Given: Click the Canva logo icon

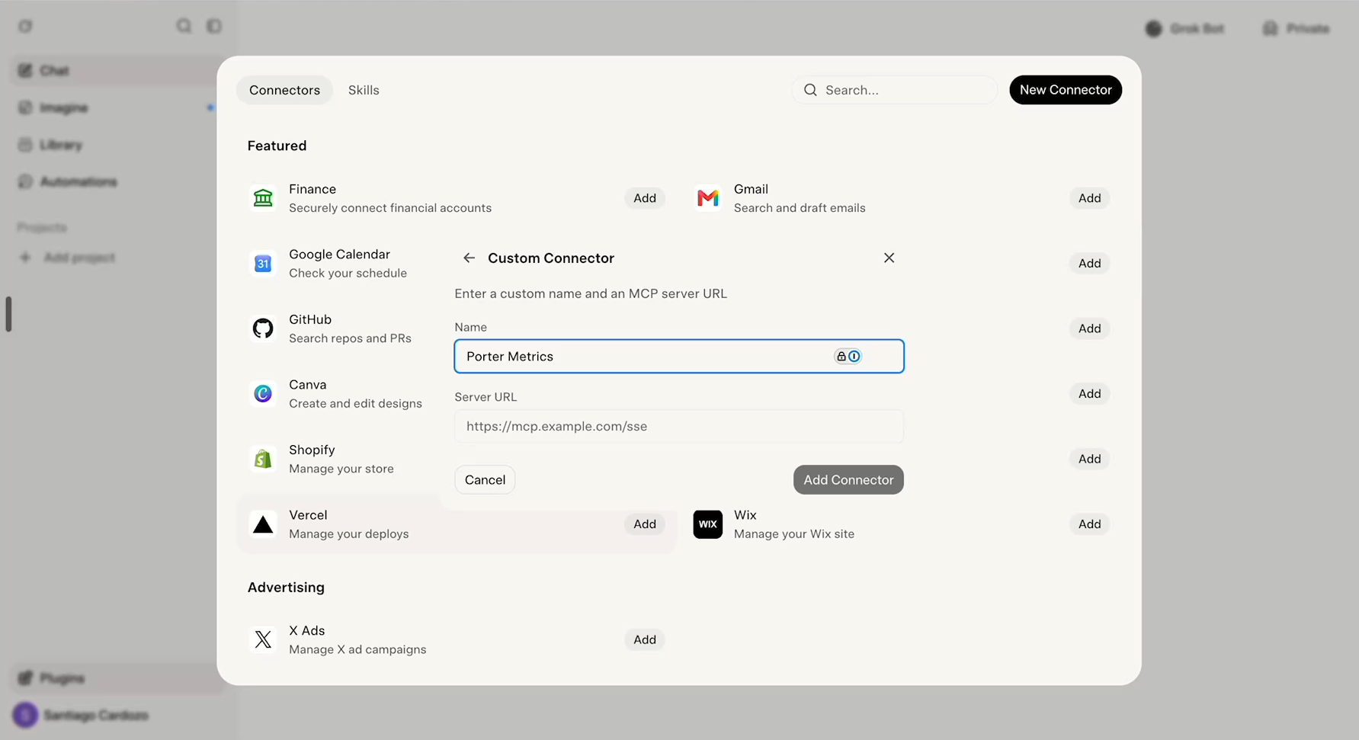Looking at the screenshot, I should click(x=263, y=394).
